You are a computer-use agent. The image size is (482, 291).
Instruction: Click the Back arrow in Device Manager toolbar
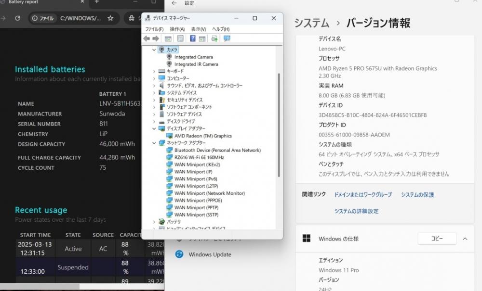tap(147, 38)
